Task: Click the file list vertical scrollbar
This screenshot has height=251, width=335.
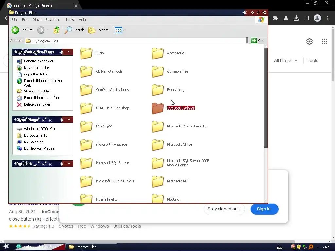Action: [266, 98]
